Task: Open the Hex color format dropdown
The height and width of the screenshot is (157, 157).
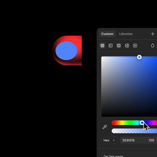Action: (x=109, y=140)
